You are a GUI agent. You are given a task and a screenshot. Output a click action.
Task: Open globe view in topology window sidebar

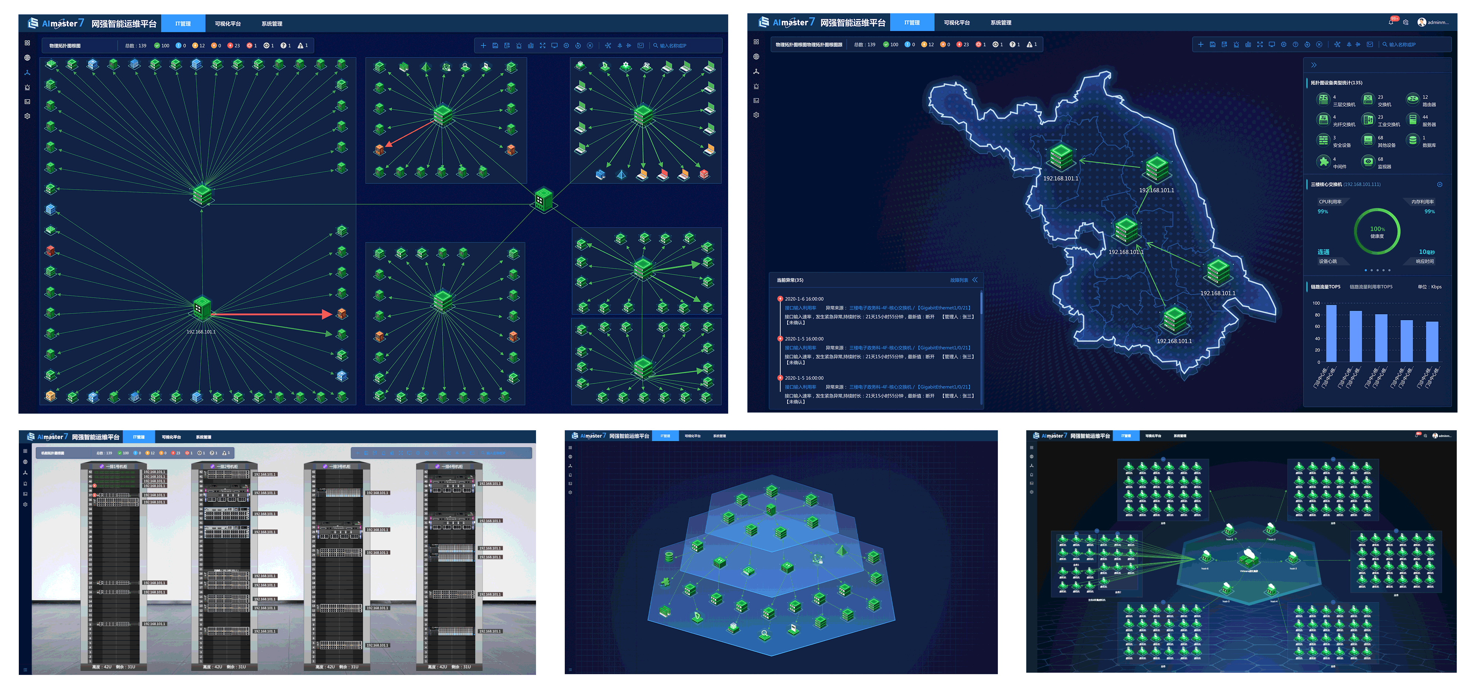tap(27, 58)
